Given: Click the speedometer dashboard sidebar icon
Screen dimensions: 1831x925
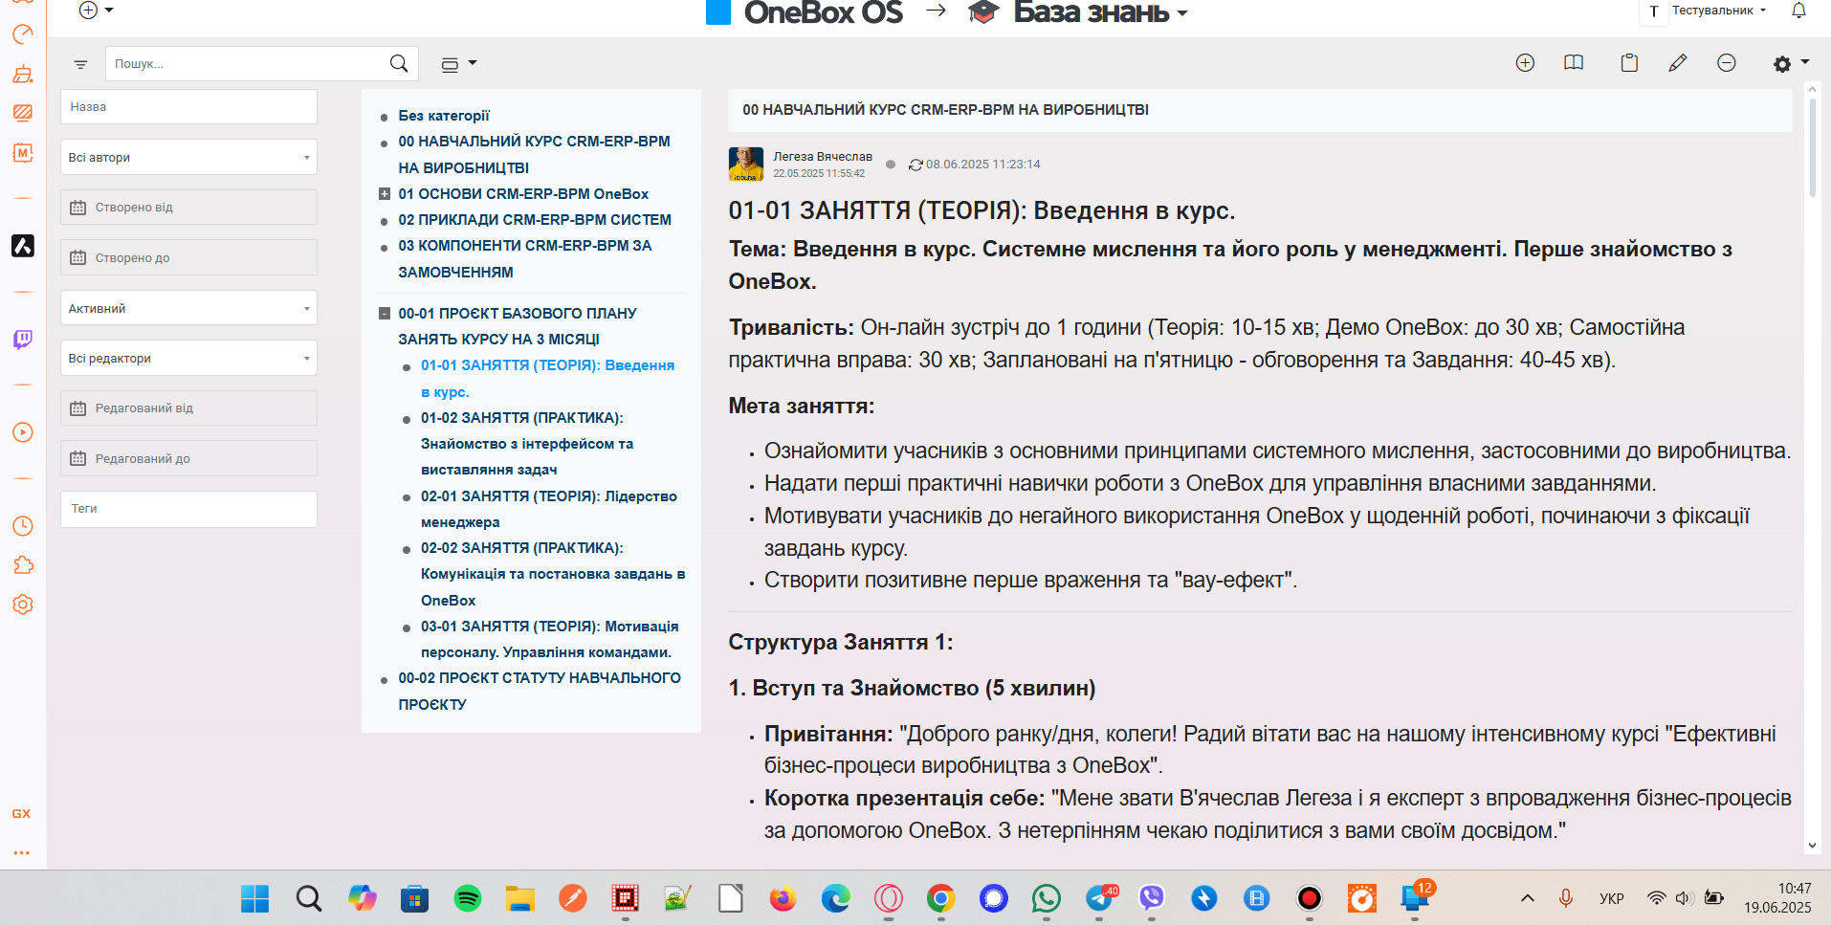Looking at the screenshot, I should coord(23,34).
